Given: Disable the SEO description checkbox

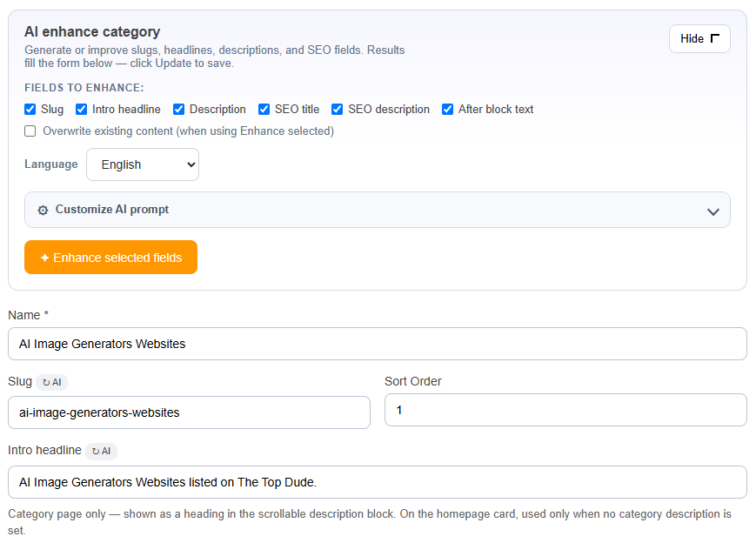Looking at the screenshot, I should point(337,110).
